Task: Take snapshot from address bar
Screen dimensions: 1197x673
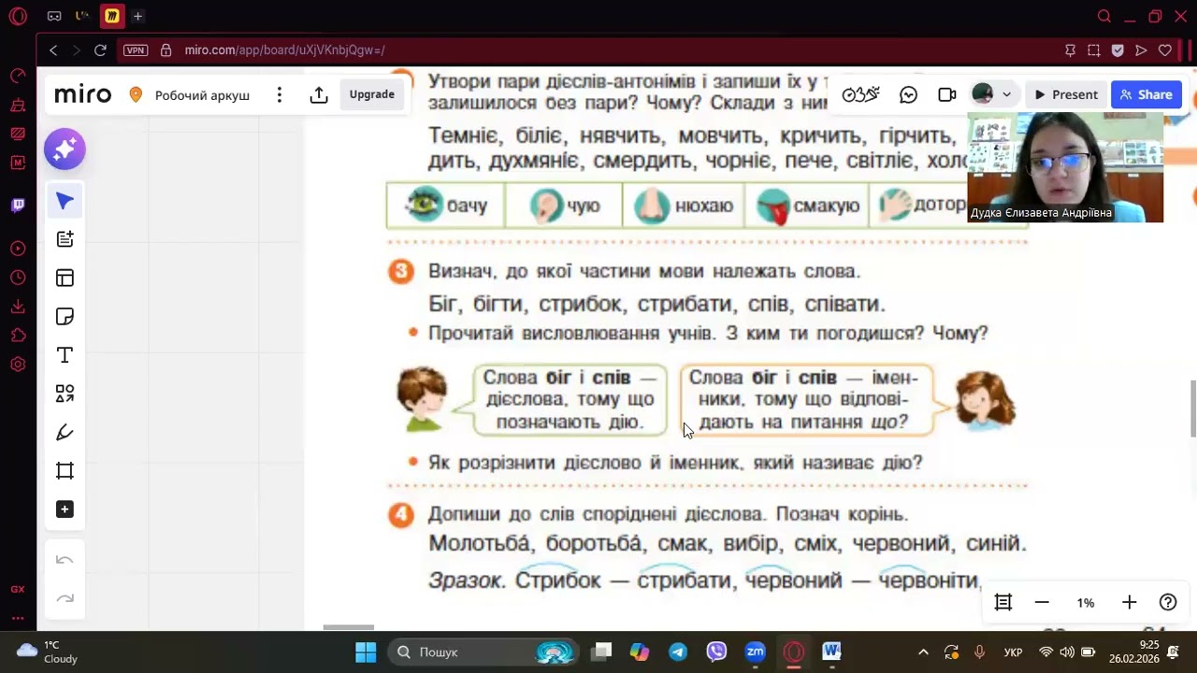Action: tap(1094, 50)
